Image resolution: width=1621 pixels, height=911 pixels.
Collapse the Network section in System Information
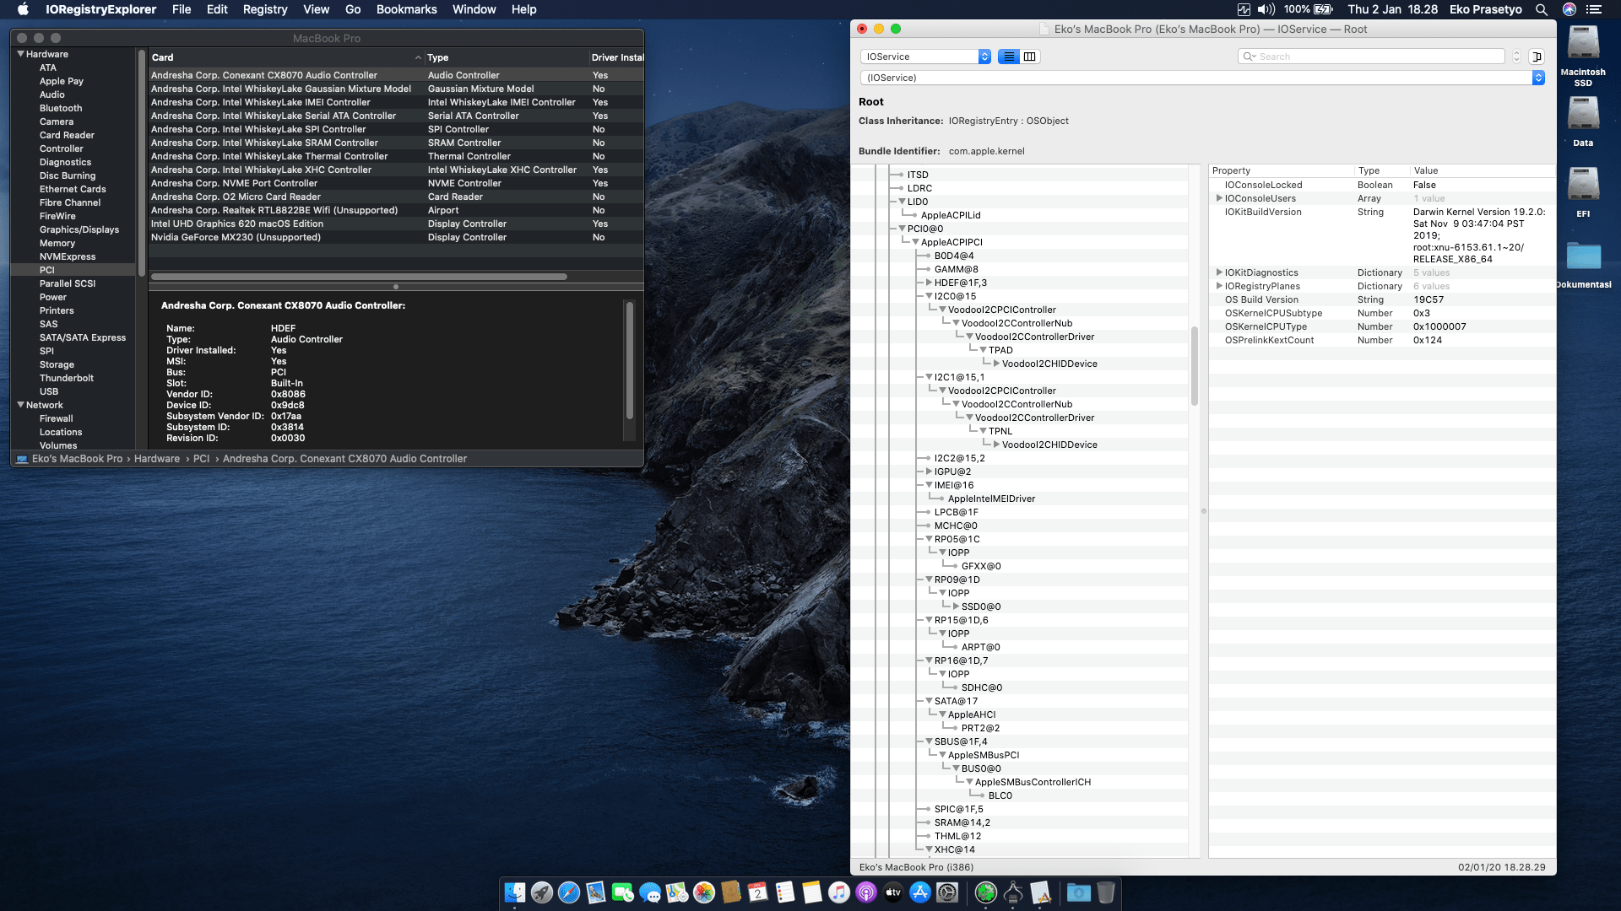[20, 405]
